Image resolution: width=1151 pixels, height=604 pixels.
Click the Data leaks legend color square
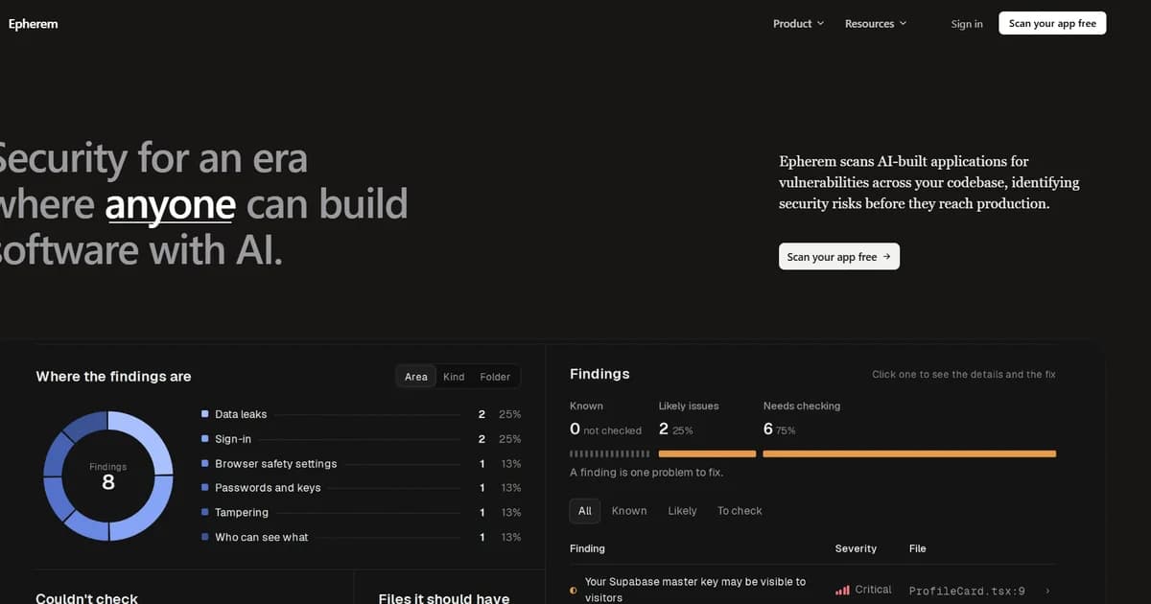(205, 414)
